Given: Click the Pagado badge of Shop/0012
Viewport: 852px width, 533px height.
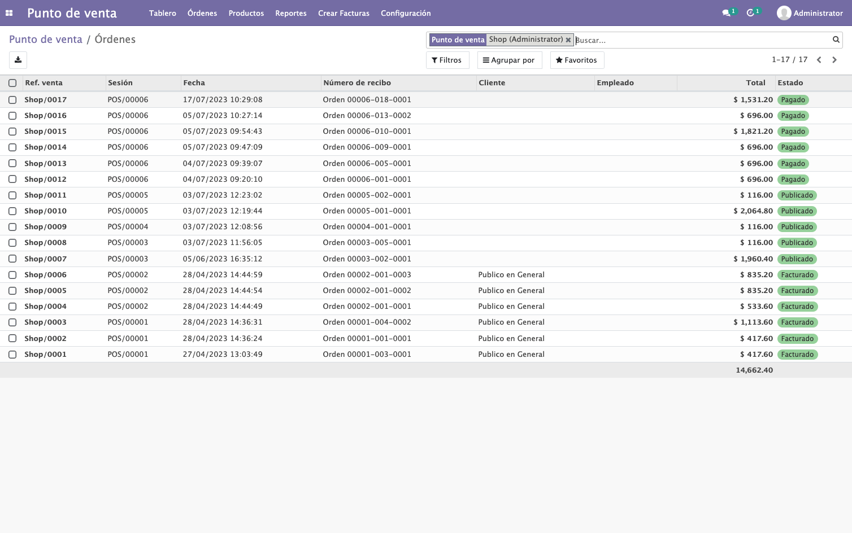Looking at the screenshot, I should click(x=793, y=180).
